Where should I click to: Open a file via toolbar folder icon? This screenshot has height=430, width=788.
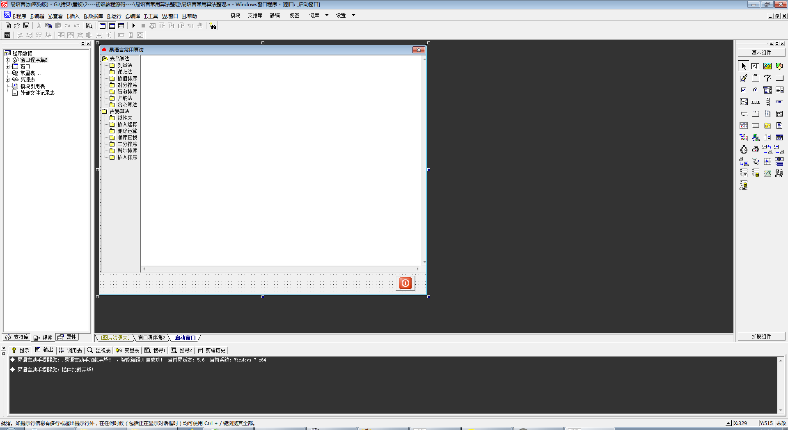click(17, 26)
